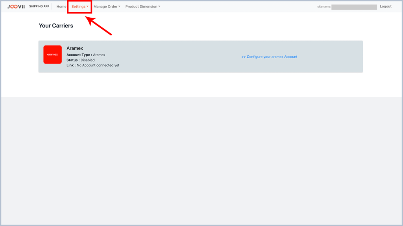
Task: Log out using the Logout button
Action: click(385, 7)
